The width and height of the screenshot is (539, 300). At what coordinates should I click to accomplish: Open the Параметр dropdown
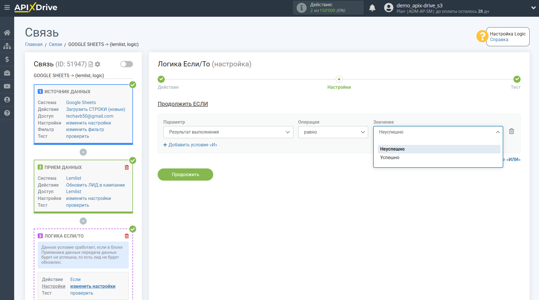[x=228, y=132]
